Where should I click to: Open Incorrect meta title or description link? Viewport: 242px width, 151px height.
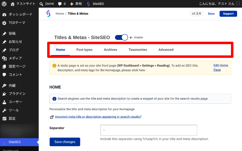coord(98,117)
